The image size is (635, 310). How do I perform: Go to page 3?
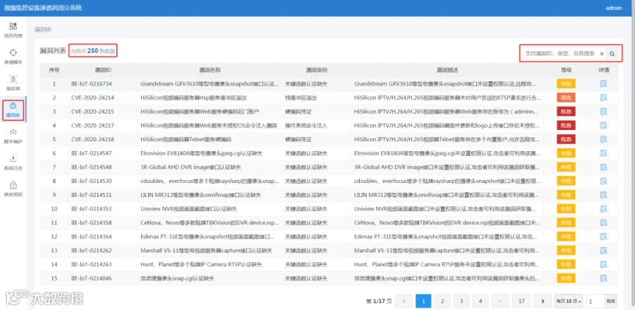click(x=461, y=301)
